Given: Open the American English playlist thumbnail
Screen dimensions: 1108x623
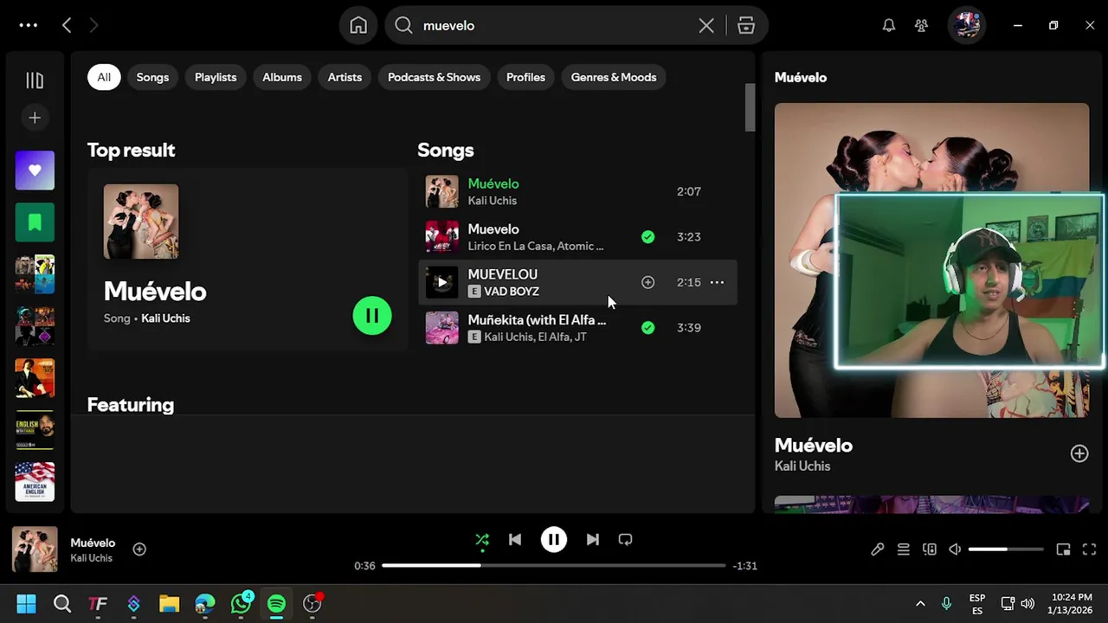Looking at the screenshot, I should (x=35, y=482).
